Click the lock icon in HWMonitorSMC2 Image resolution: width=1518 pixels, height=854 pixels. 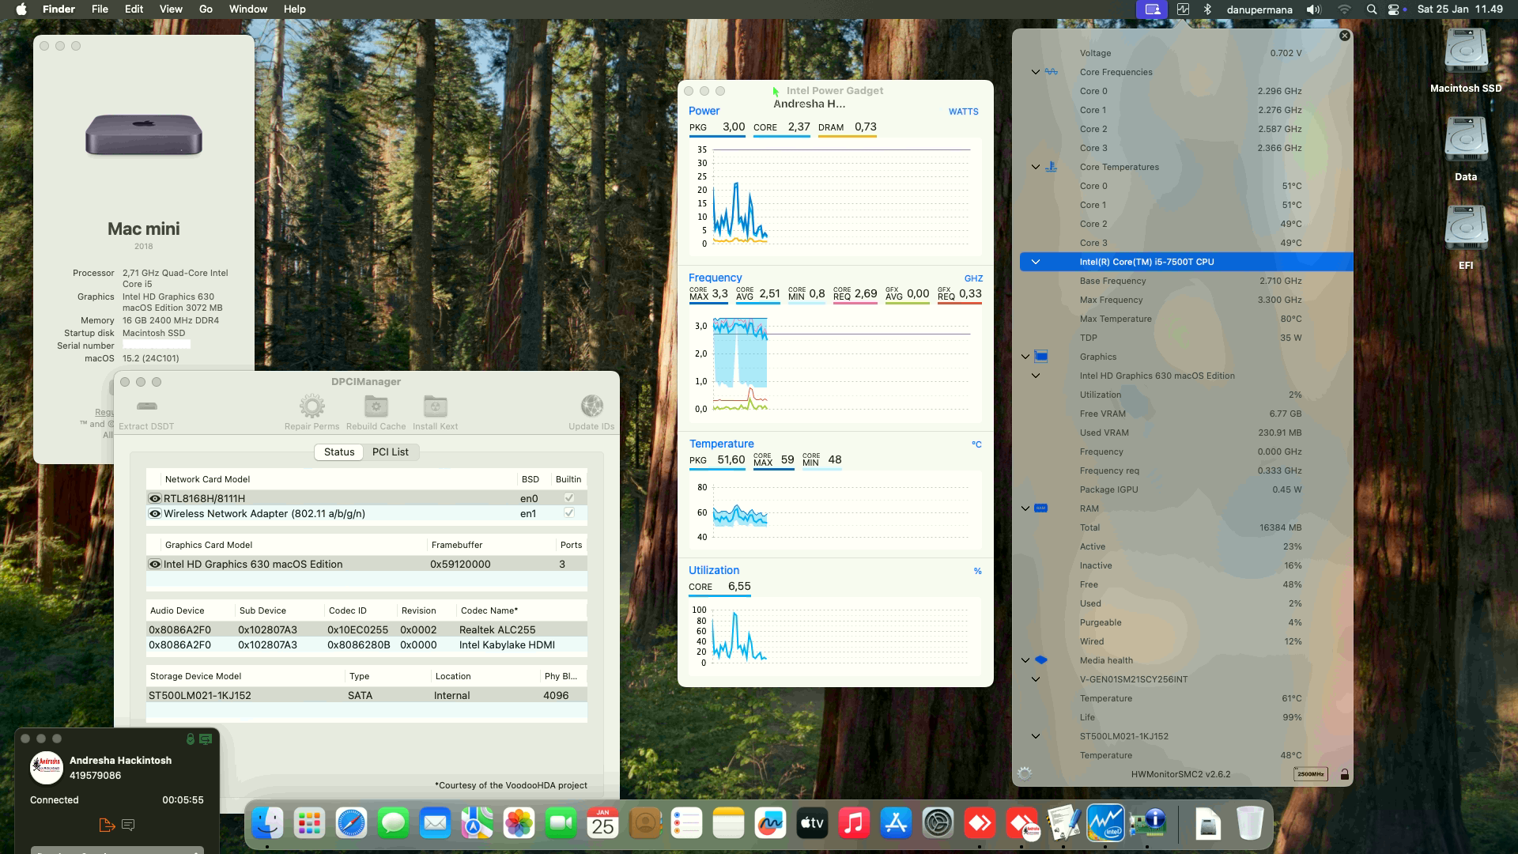[1344, 774]
